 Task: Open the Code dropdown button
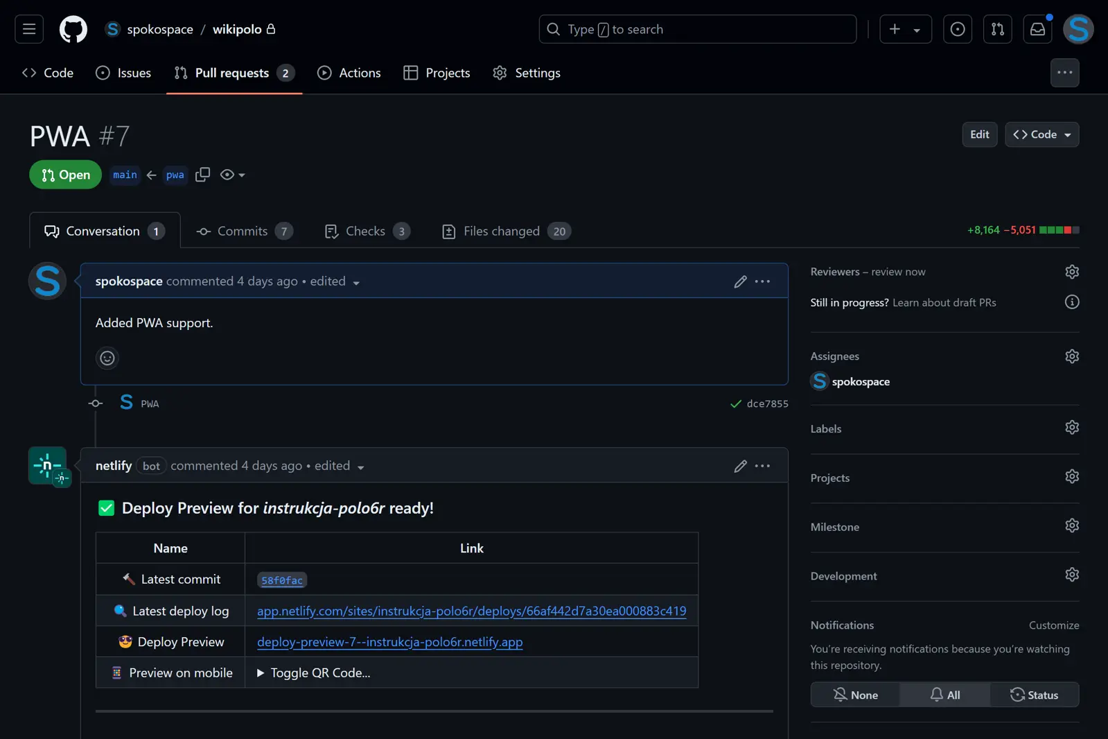[x=1041, y=134]
